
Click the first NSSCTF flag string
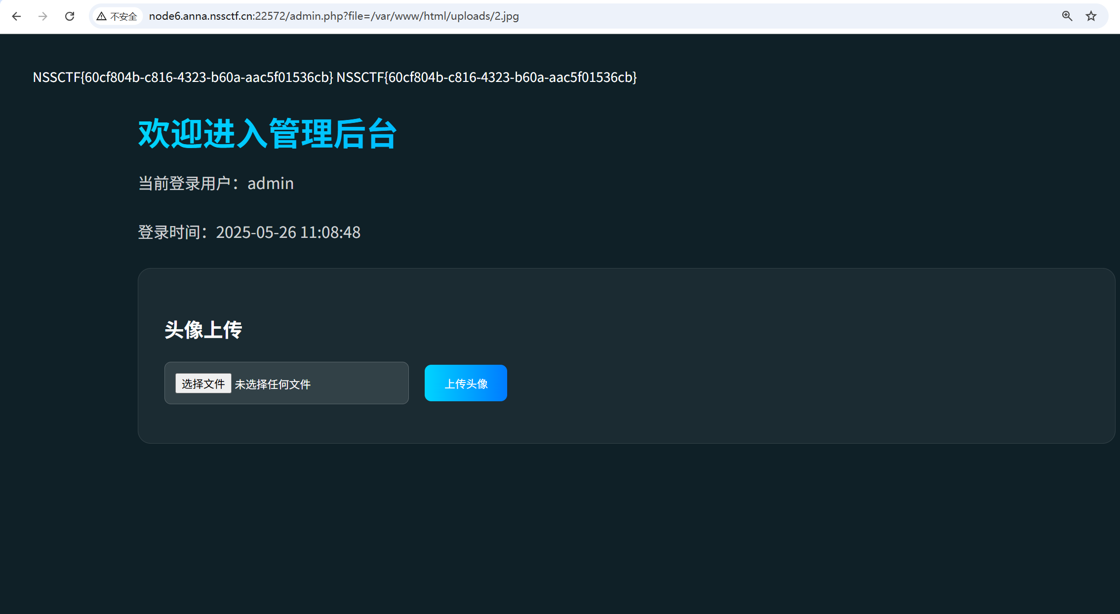pyautogui.click(x=183, y=77)
